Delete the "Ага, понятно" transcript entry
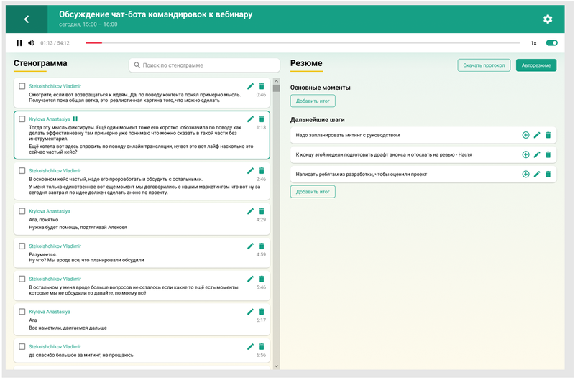 click(x=262, y=211)
